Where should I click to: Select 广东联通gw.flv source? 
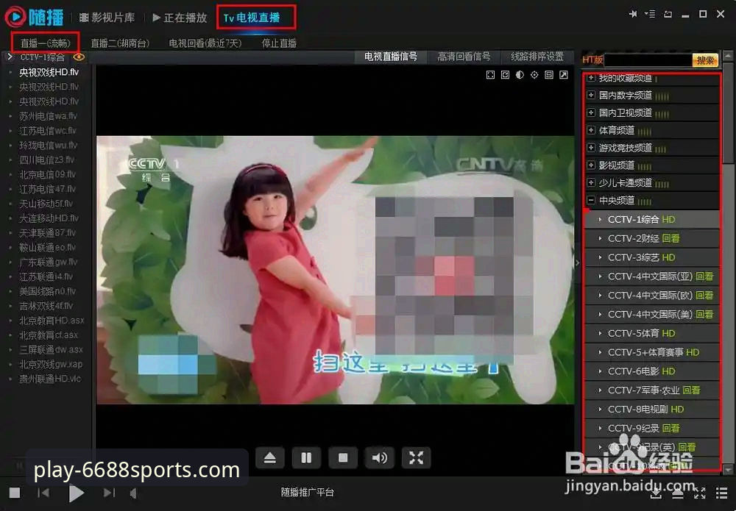[x=49, y=262]
